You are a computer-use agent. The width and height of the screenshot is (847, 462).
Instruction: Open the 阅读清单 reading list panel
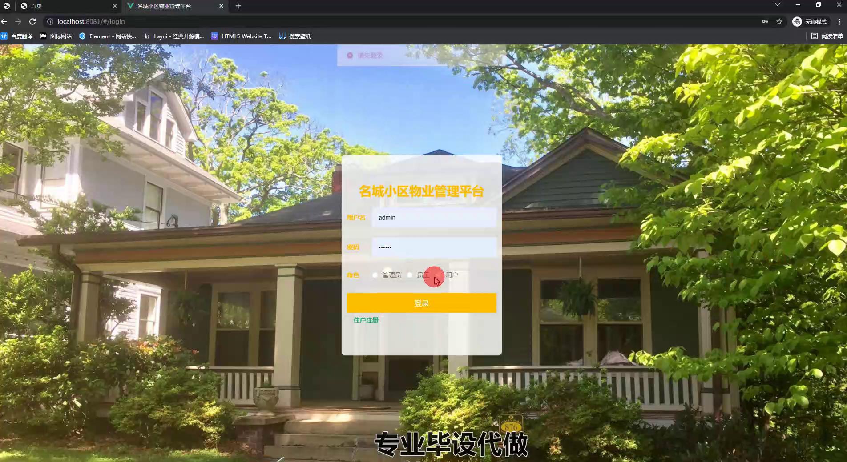pyautogui.click(x=827, y=36)
